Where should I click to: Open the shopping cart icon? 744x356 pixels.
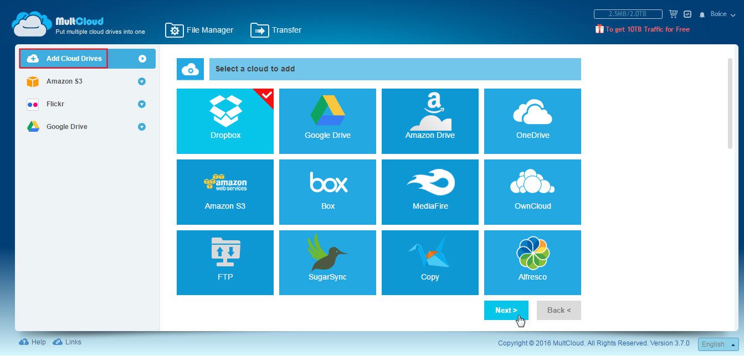(x=674, y=14)
